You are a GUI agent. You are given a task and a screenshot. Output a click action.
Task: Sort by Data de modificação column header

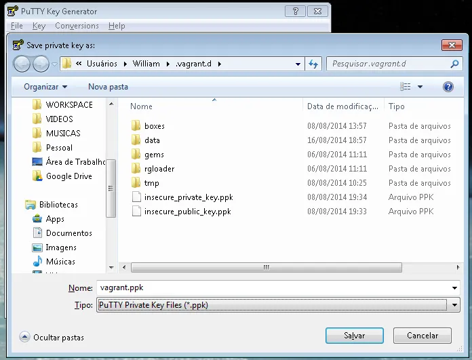click(x=343, y=106)
